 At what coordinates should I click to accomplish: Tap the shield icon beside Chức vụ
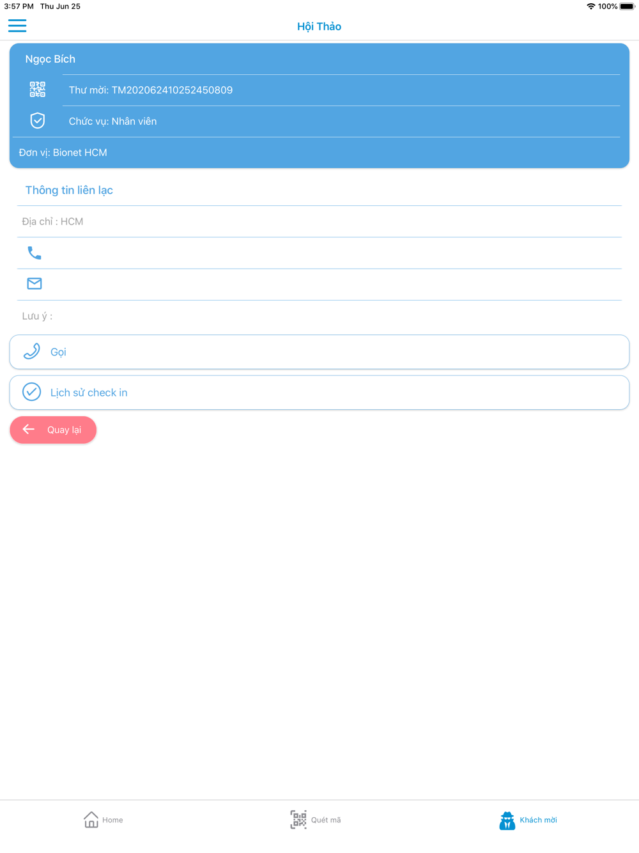click(38, 120)
